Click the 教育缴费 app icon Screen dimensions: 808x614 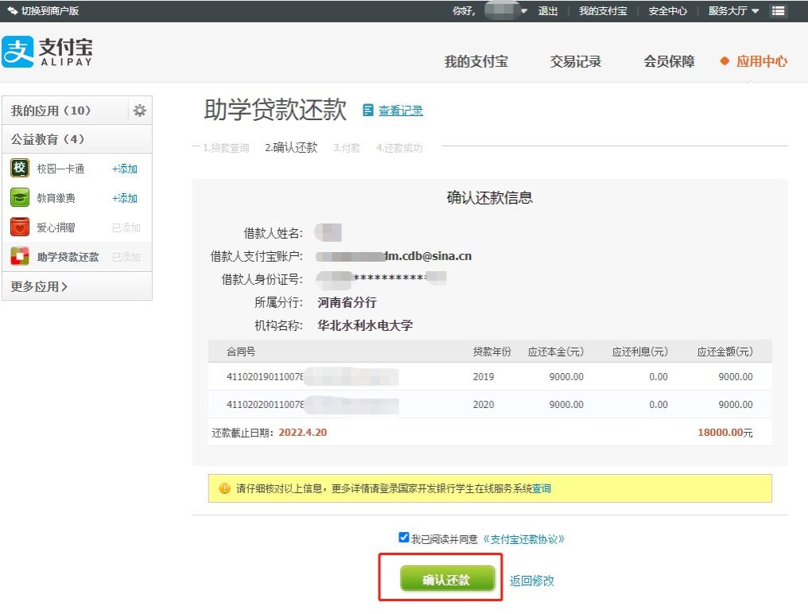(20, 197)
